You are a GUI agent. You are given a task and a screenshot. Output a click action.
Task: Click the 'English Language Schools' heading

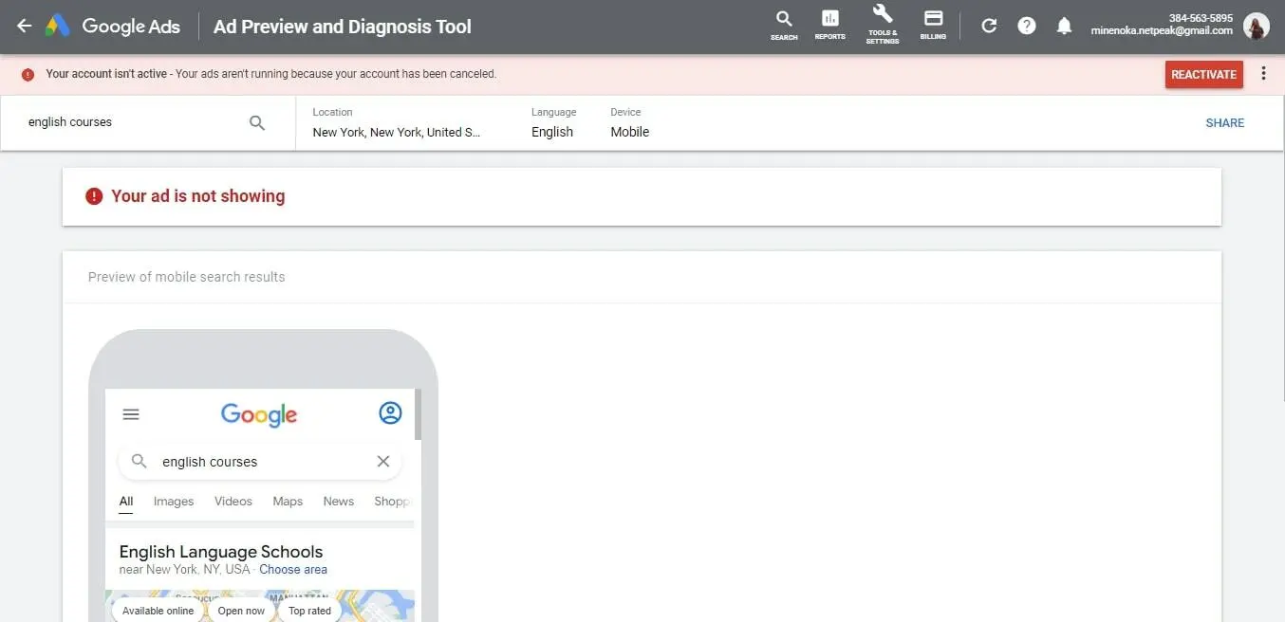(x=221, y=552)
